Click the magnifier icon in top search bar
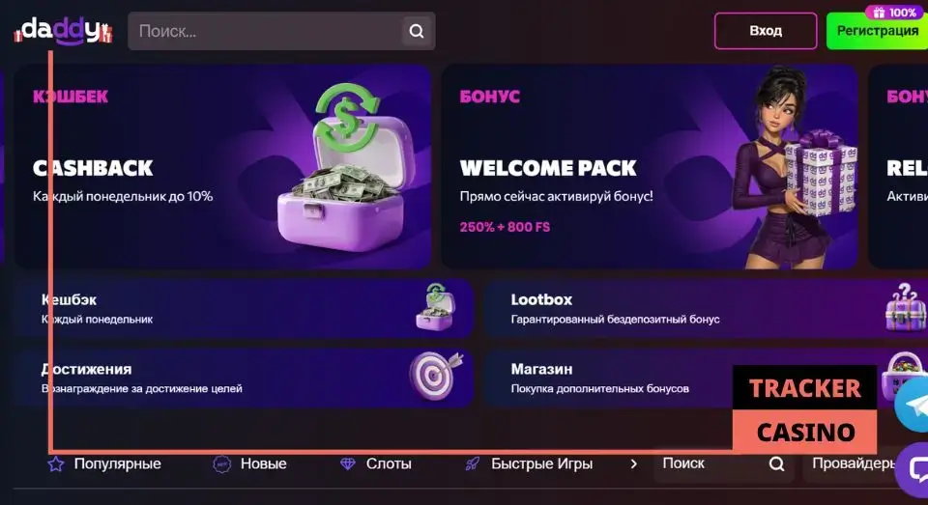The width and height of the screenshot is (928, 505). 417,31
